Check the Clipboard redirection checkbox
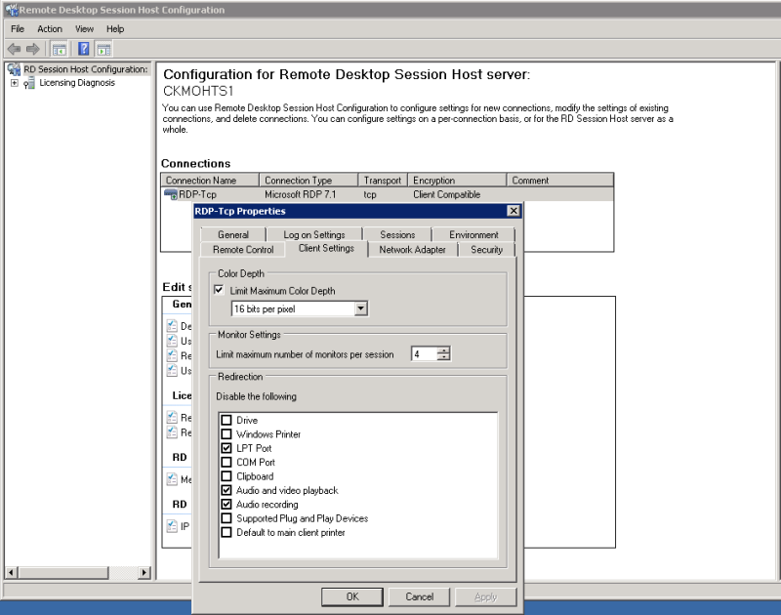The image size is (781, 615). click(226, 476)
